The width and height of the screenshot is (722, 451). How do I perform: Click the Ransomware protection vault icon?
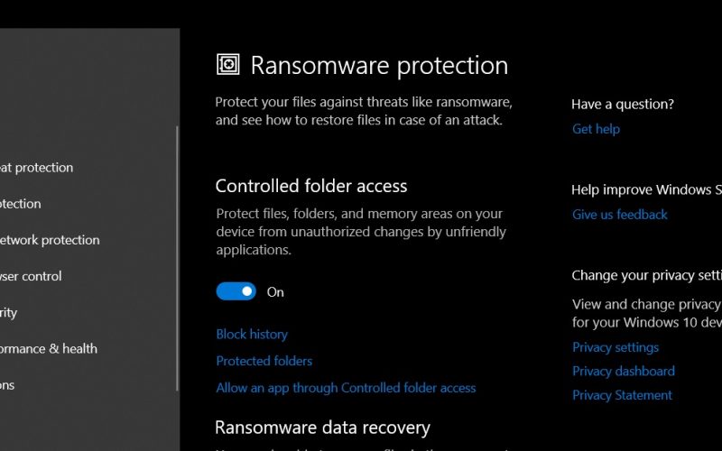click(228, 64)
